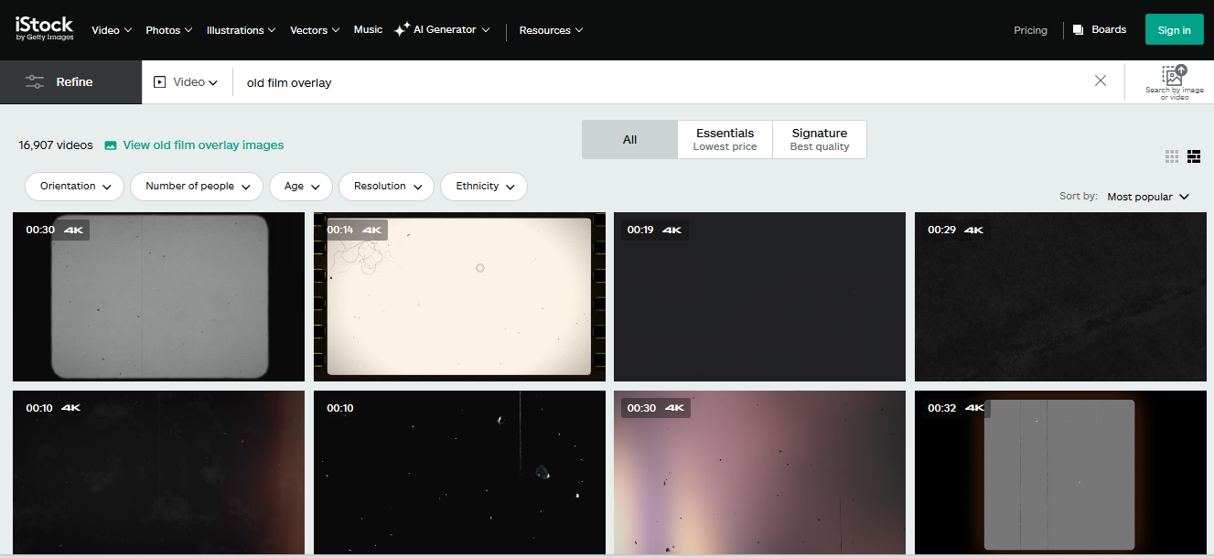Screen dimensions: 1214x558
Task: Expand the Age filter
Action: coord(301,186)
